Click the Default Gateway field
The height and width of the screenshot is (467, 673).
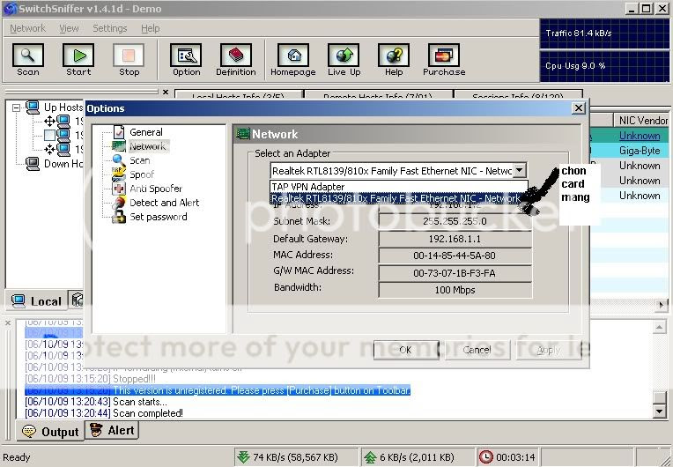tap(455, 239)
